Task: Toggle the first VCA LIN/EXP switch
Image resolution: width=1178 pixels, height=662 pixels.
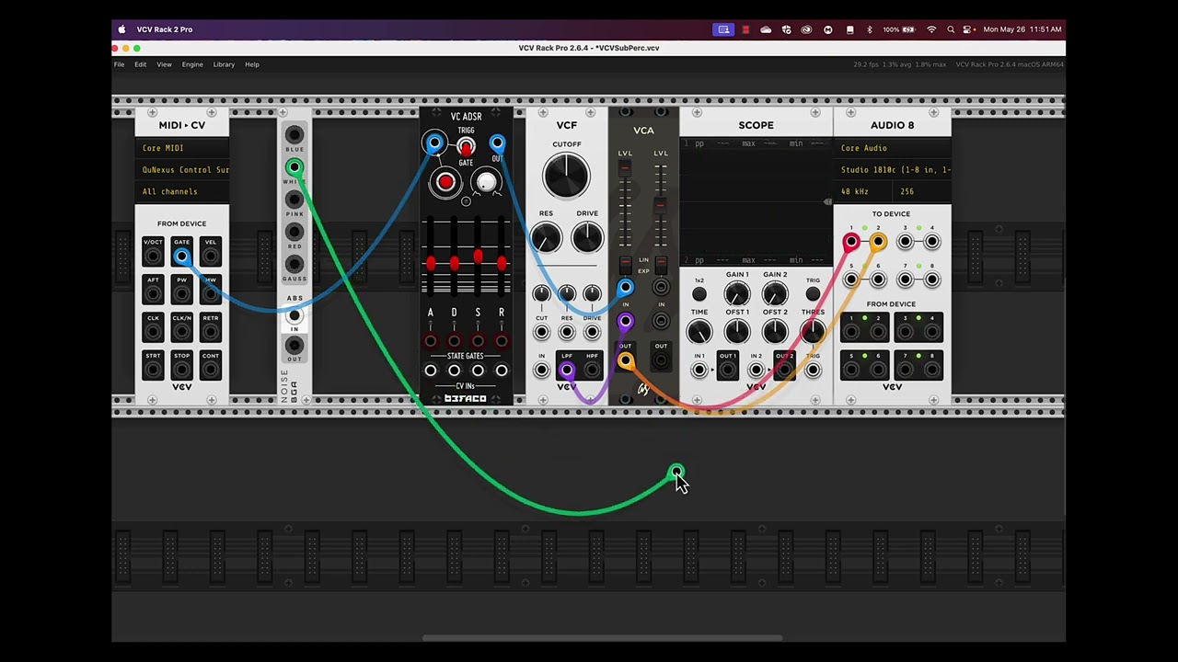Action: click(x=625, y=266)
